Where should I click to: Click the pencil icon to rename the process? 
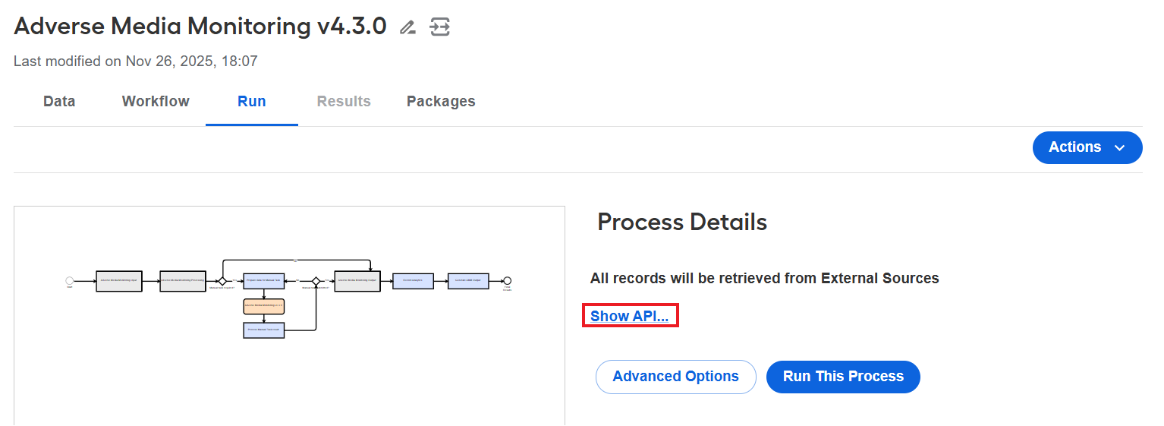coord(407,28)
